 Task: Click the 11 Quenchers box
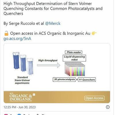[x=87, y=80]
